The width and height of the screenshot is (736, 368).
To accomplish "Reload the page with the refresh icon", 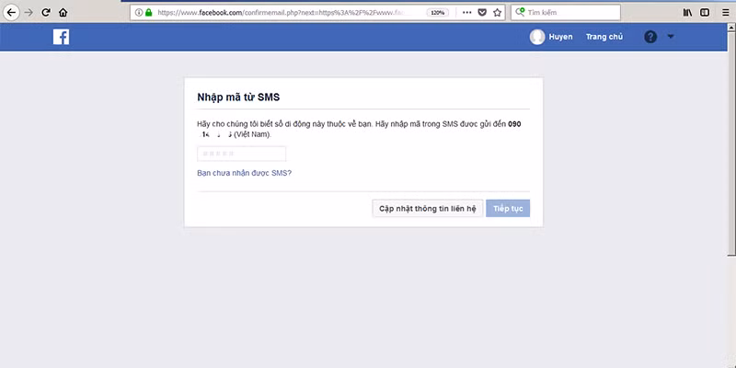I will pos(46,13).
